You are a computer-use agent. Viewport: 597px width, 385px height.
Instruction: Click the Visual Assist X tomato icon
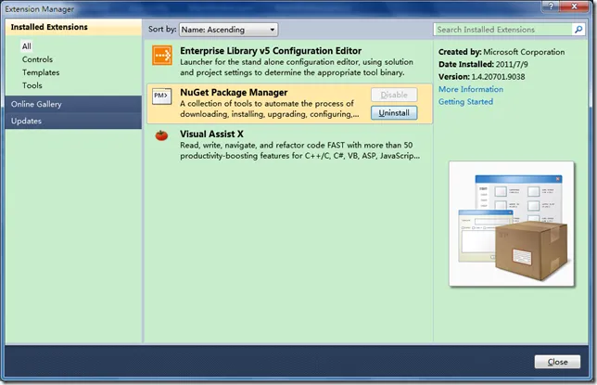(x=161, y=135)
